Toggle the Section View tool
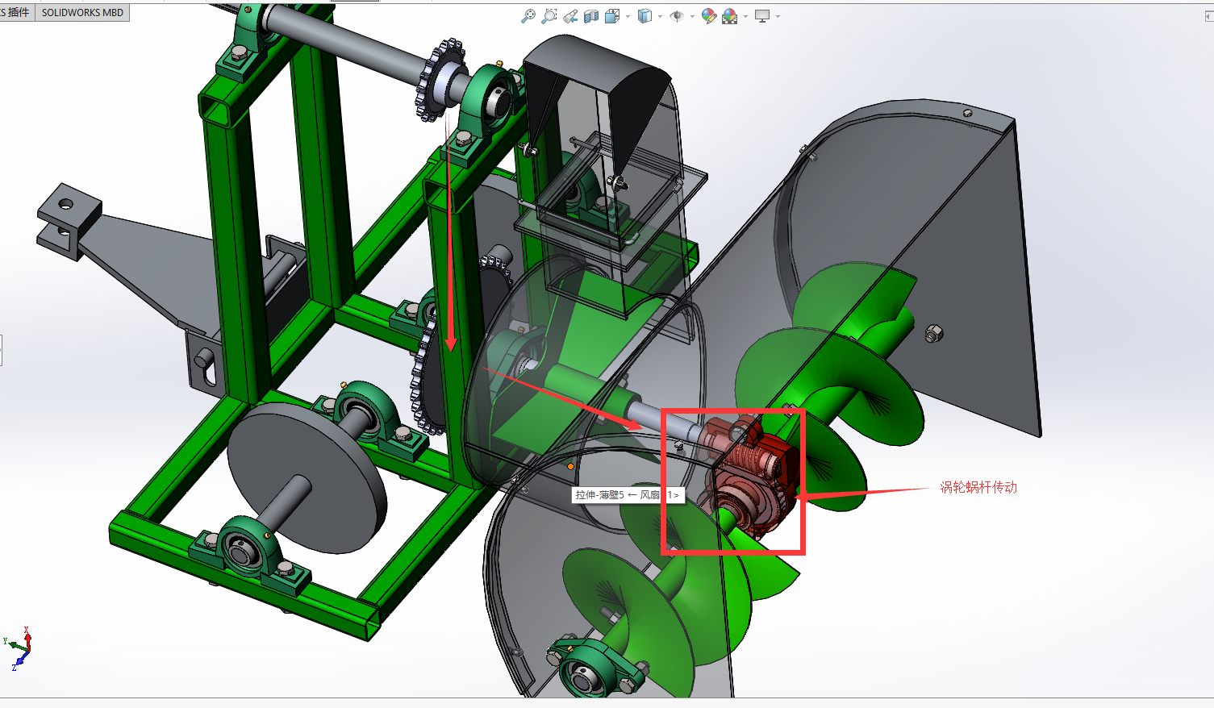The width and height of the screenshot is (1214, 708). [591, 16]
